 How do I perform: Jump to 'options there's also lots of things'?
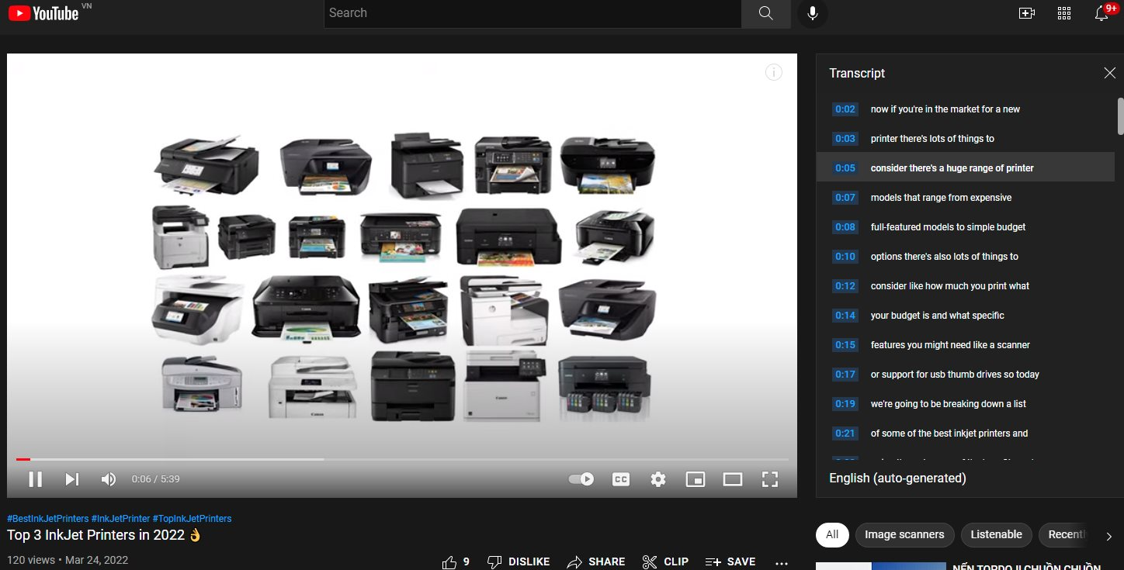965,257
